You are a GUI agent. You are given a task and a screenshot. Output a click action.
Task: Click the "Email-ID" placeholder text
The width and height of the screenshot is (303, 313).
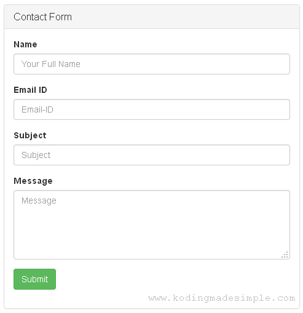click(x=37, y=109)
